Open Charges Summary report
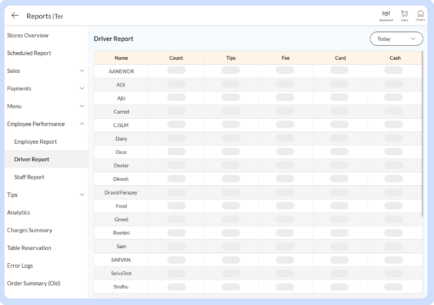The height and width of the screenshot is (305, 434). [x=30, y=230]
